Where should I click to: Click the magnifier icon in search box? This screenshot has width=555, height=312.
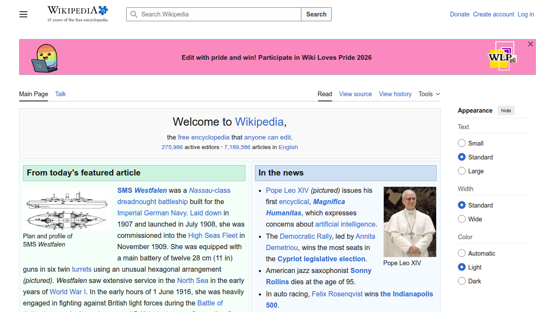point(134,14)
